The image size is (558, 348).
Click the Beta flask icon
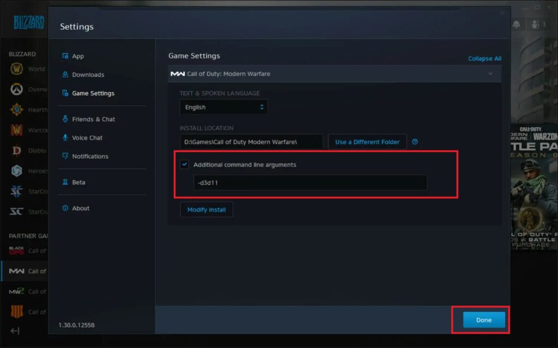pos(65,182)
